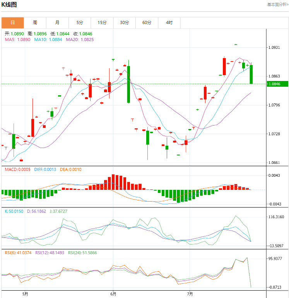Viewport: 289px width, 298px height.
Task: Click the -0.0043 MACD axis label
Action: 275,204
